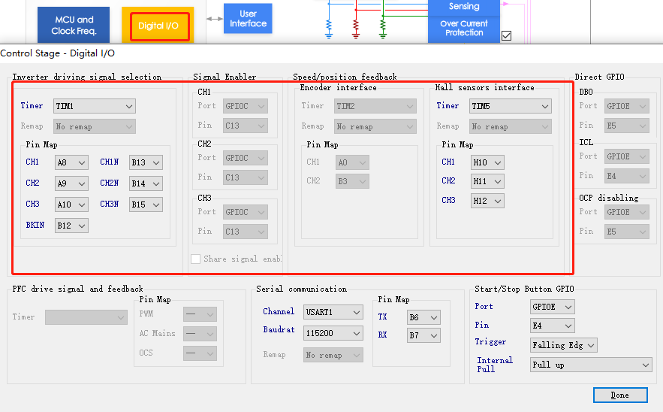Open the CH1N pin dropdown showing B13
The width and height of the screenshot is (663, 412).
point(146,162)
